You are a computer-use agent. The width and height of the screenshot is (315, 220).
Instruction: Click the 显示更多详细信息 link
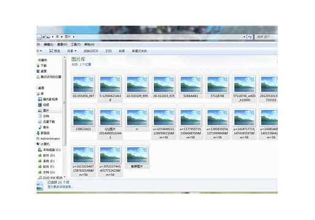coord(60,186)
